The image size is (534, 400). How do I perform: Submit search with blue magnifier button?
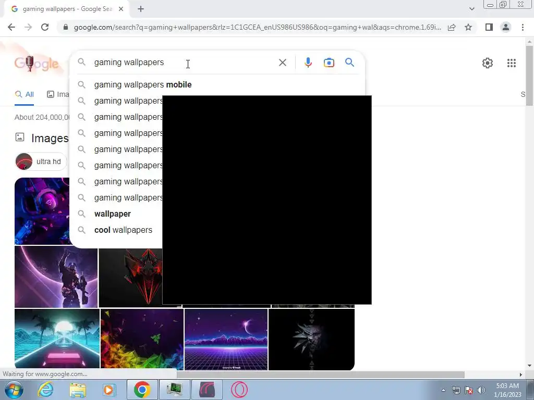click(349, 63)
